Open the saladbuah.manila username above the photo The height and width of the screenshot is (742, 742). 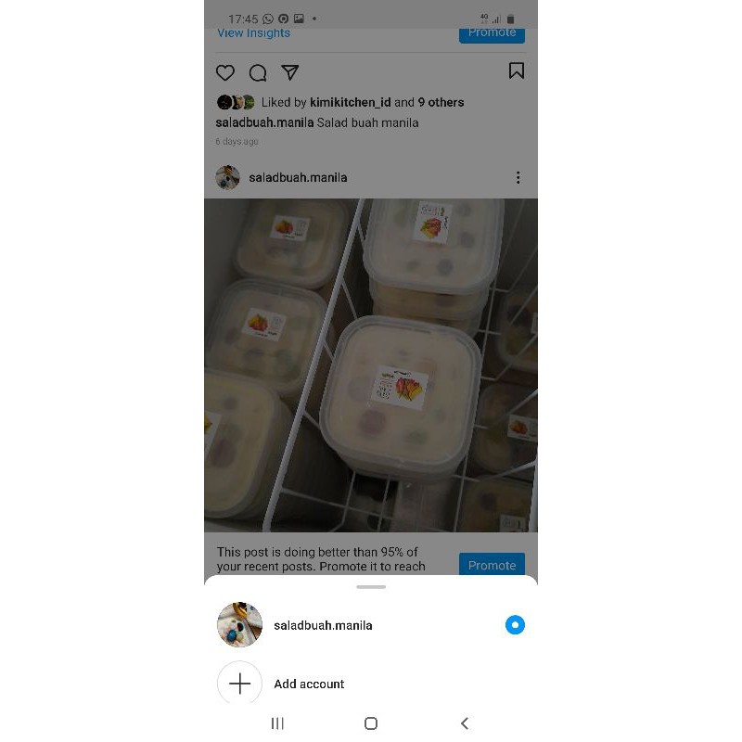tap(298, 177)
